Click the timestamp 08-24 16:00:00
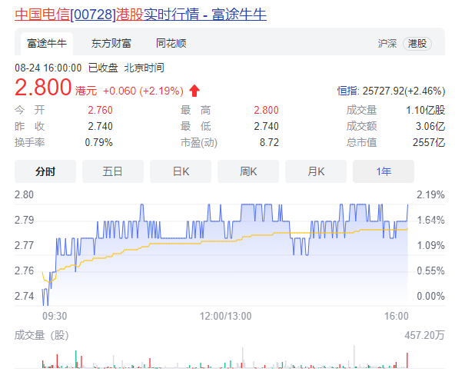465x375 pixels. (48, 68)
